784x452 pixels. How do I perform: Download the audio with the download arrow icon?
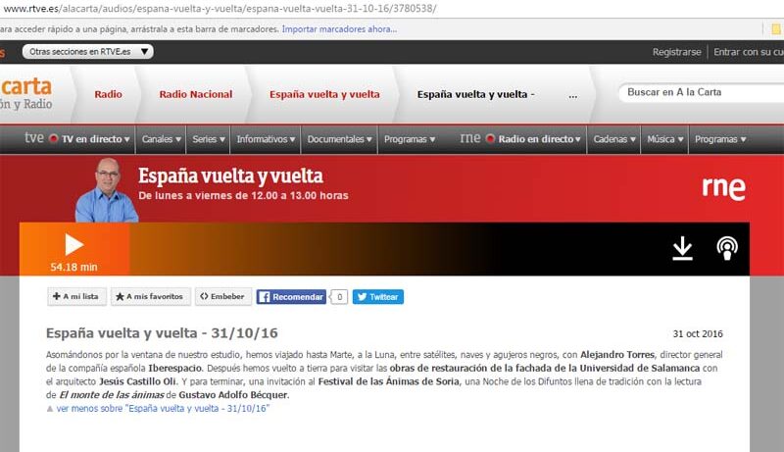point(682,248)
